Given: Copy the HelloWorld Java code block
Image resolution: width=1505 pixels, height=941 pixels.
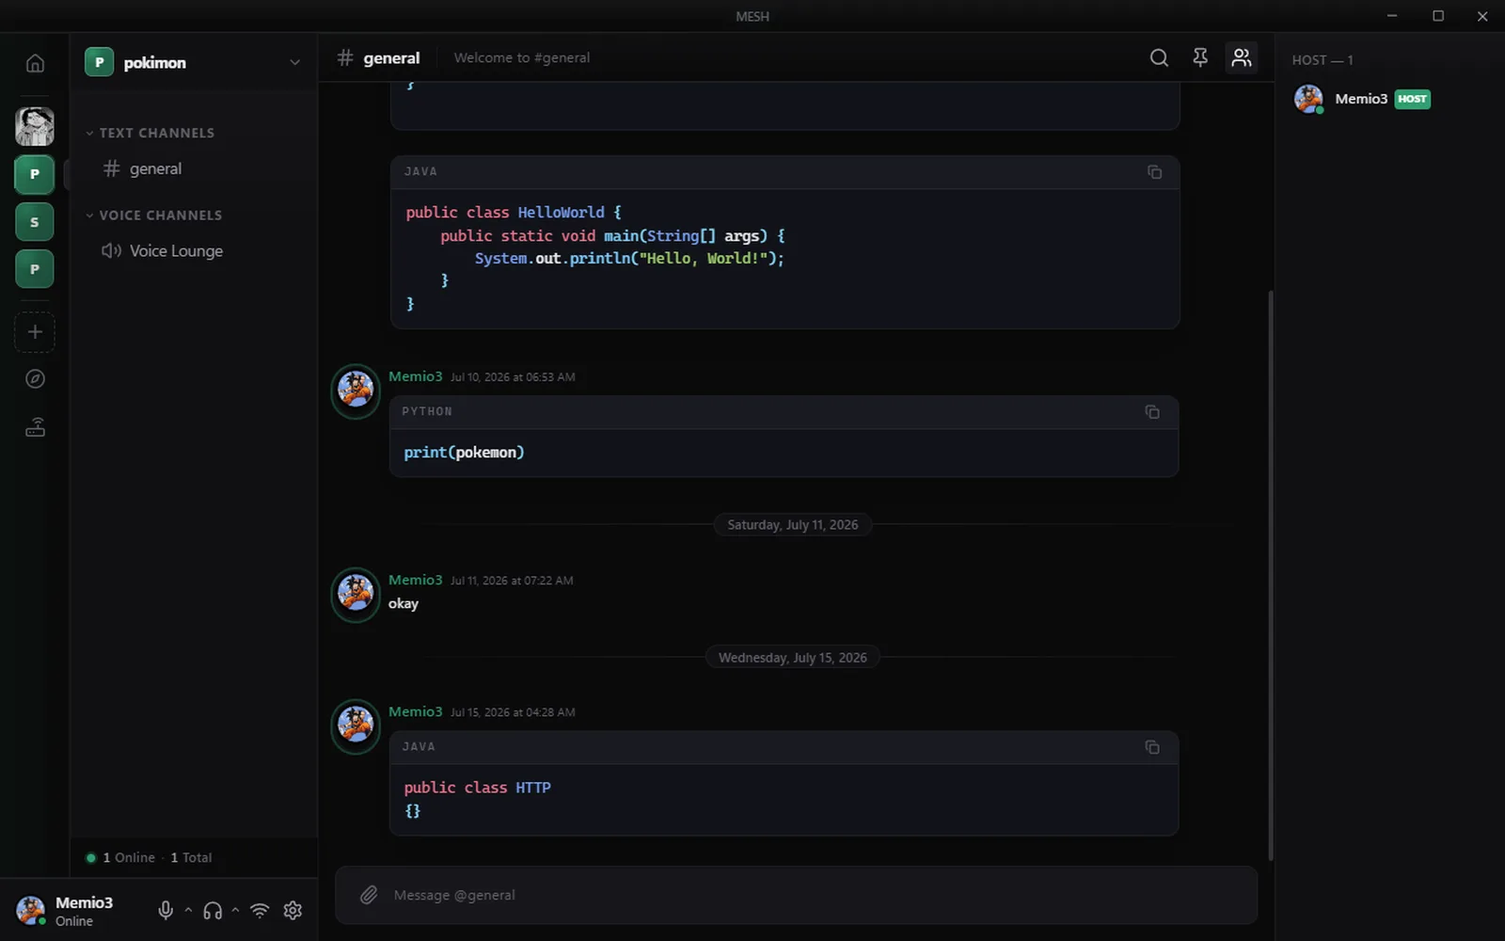Looking at the screenshot, I should tap(1154, 171).
